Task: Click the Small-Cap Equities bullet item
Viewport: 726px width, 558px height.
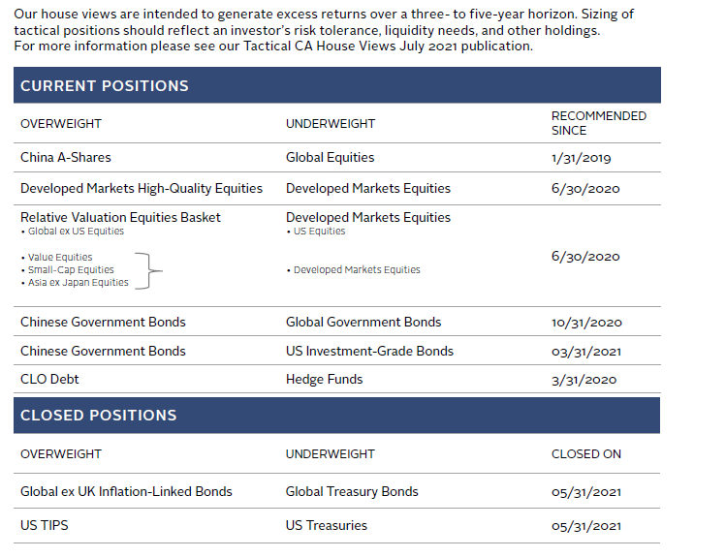Action: (x=71, y=270)
